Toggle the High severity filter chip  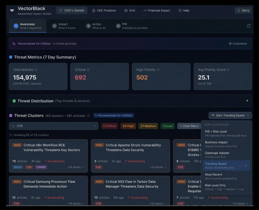click(x=128, y=126)
